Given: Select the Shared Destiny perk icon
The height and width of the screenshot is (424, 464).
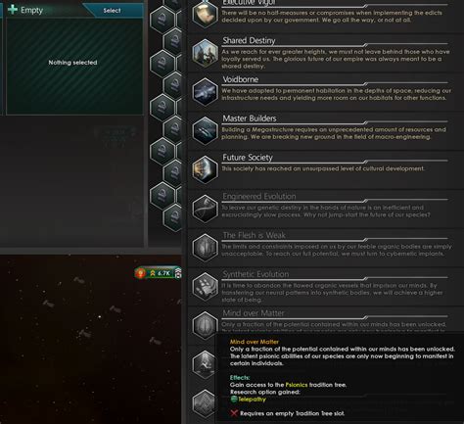Looking at the screenshot, I should coord(205,53).
